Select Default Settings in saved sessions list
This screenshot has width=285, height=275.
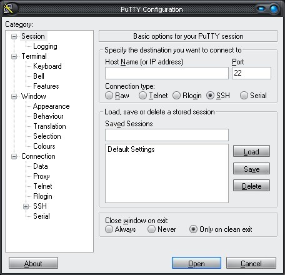[131, 149]
